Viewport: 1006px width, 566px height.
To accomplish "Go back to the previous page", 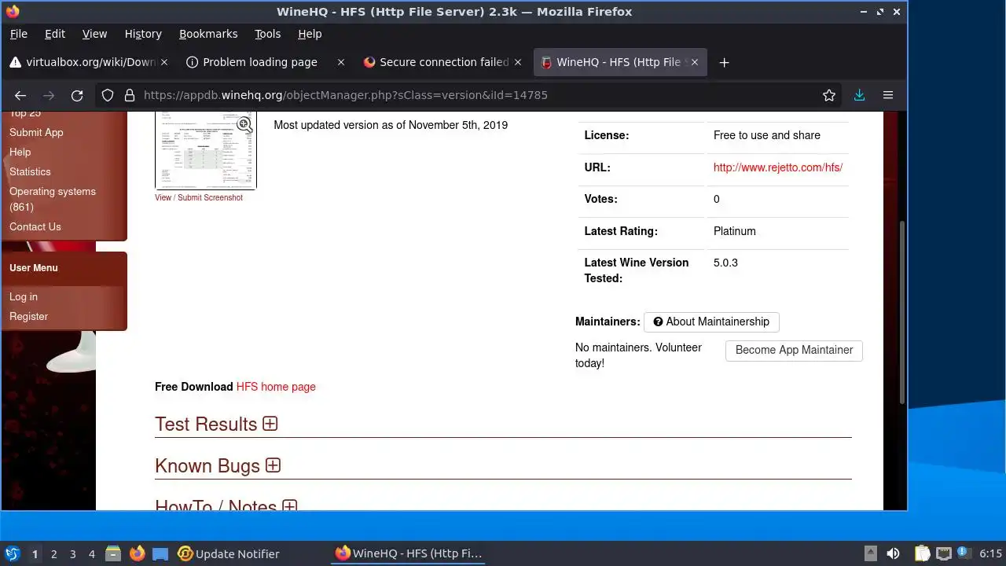I will point(20,95).
